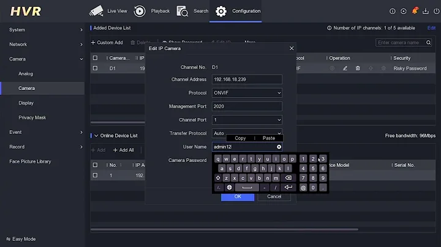Edit camera D1 with pencil icon
This screenshot has width=441, height=247.
345,68
